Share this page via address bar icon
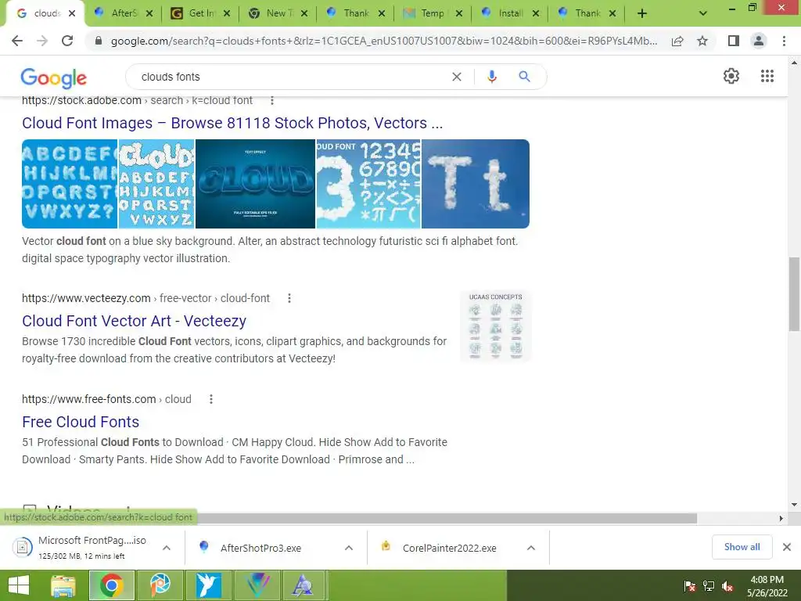Viewport: 801px width, 601px height. tap(677, 41)
